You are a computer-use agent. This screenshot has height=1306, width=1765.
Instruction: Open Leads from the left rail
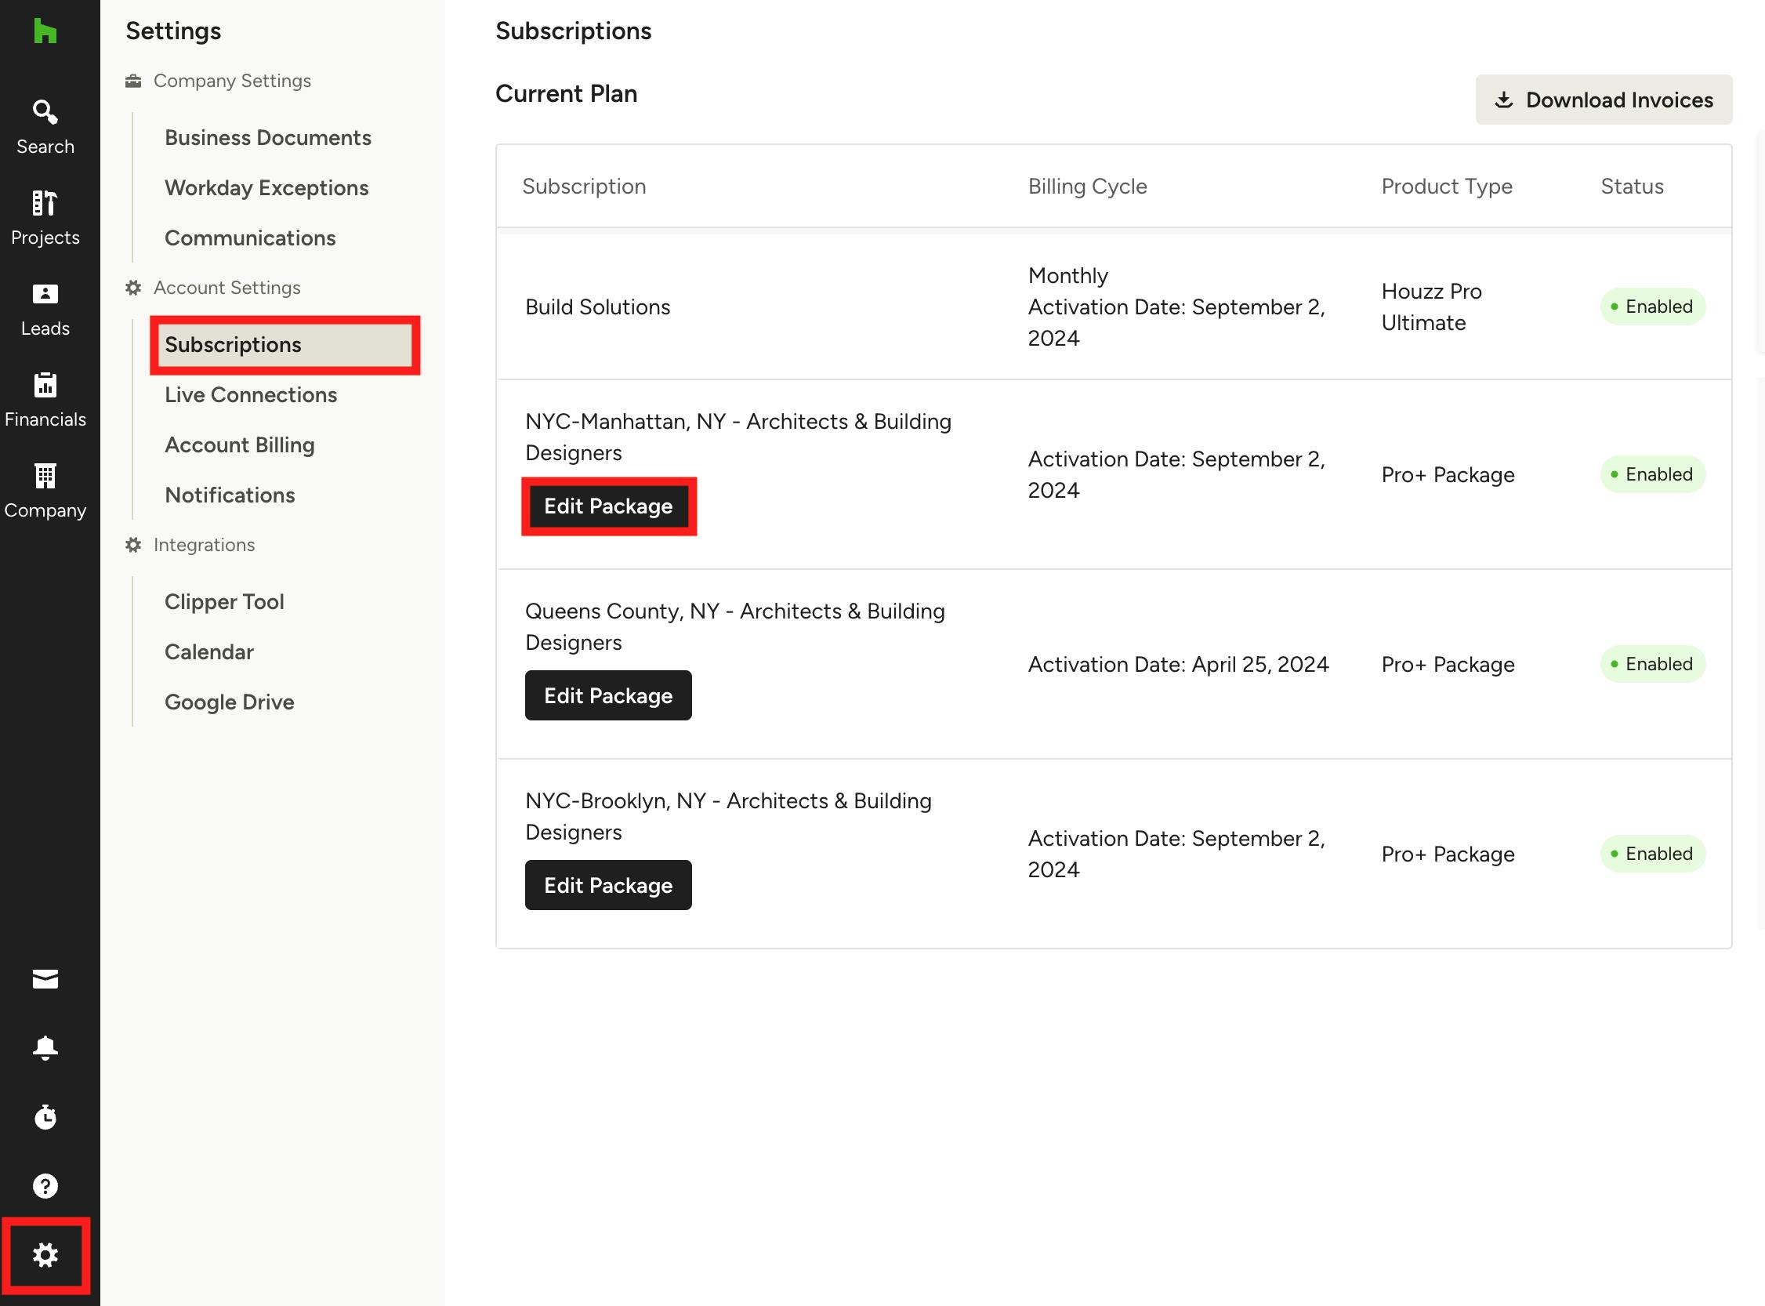coord(45,309)
